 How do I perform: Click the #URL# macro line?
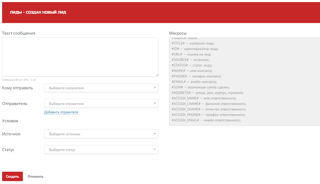point(191,54)
